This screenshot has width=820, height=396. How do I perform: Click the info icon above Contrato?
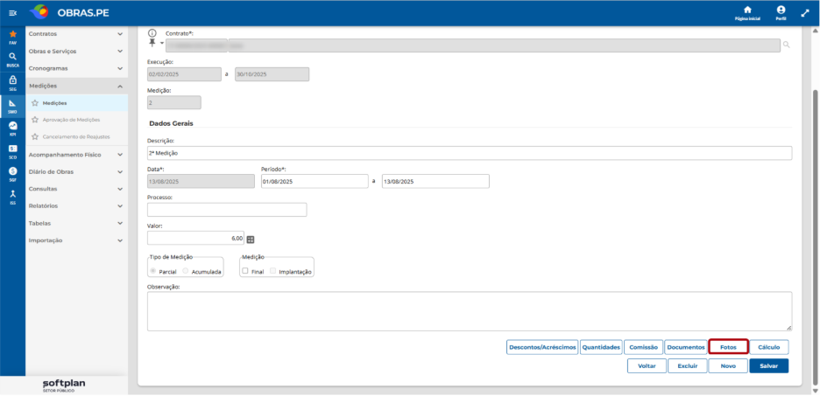tap(152, 32)
